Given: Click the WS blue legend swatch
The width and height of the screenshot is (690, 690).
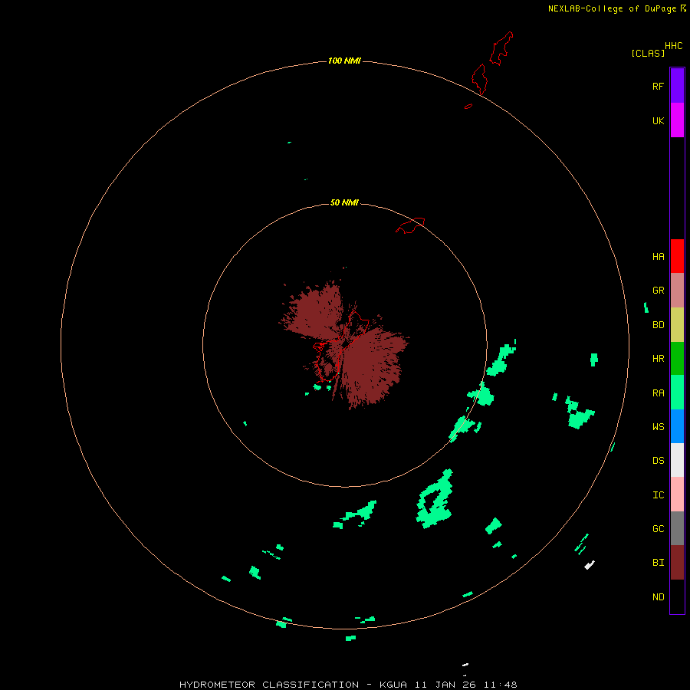Looking at the screenshot, I should pos(677,426).
